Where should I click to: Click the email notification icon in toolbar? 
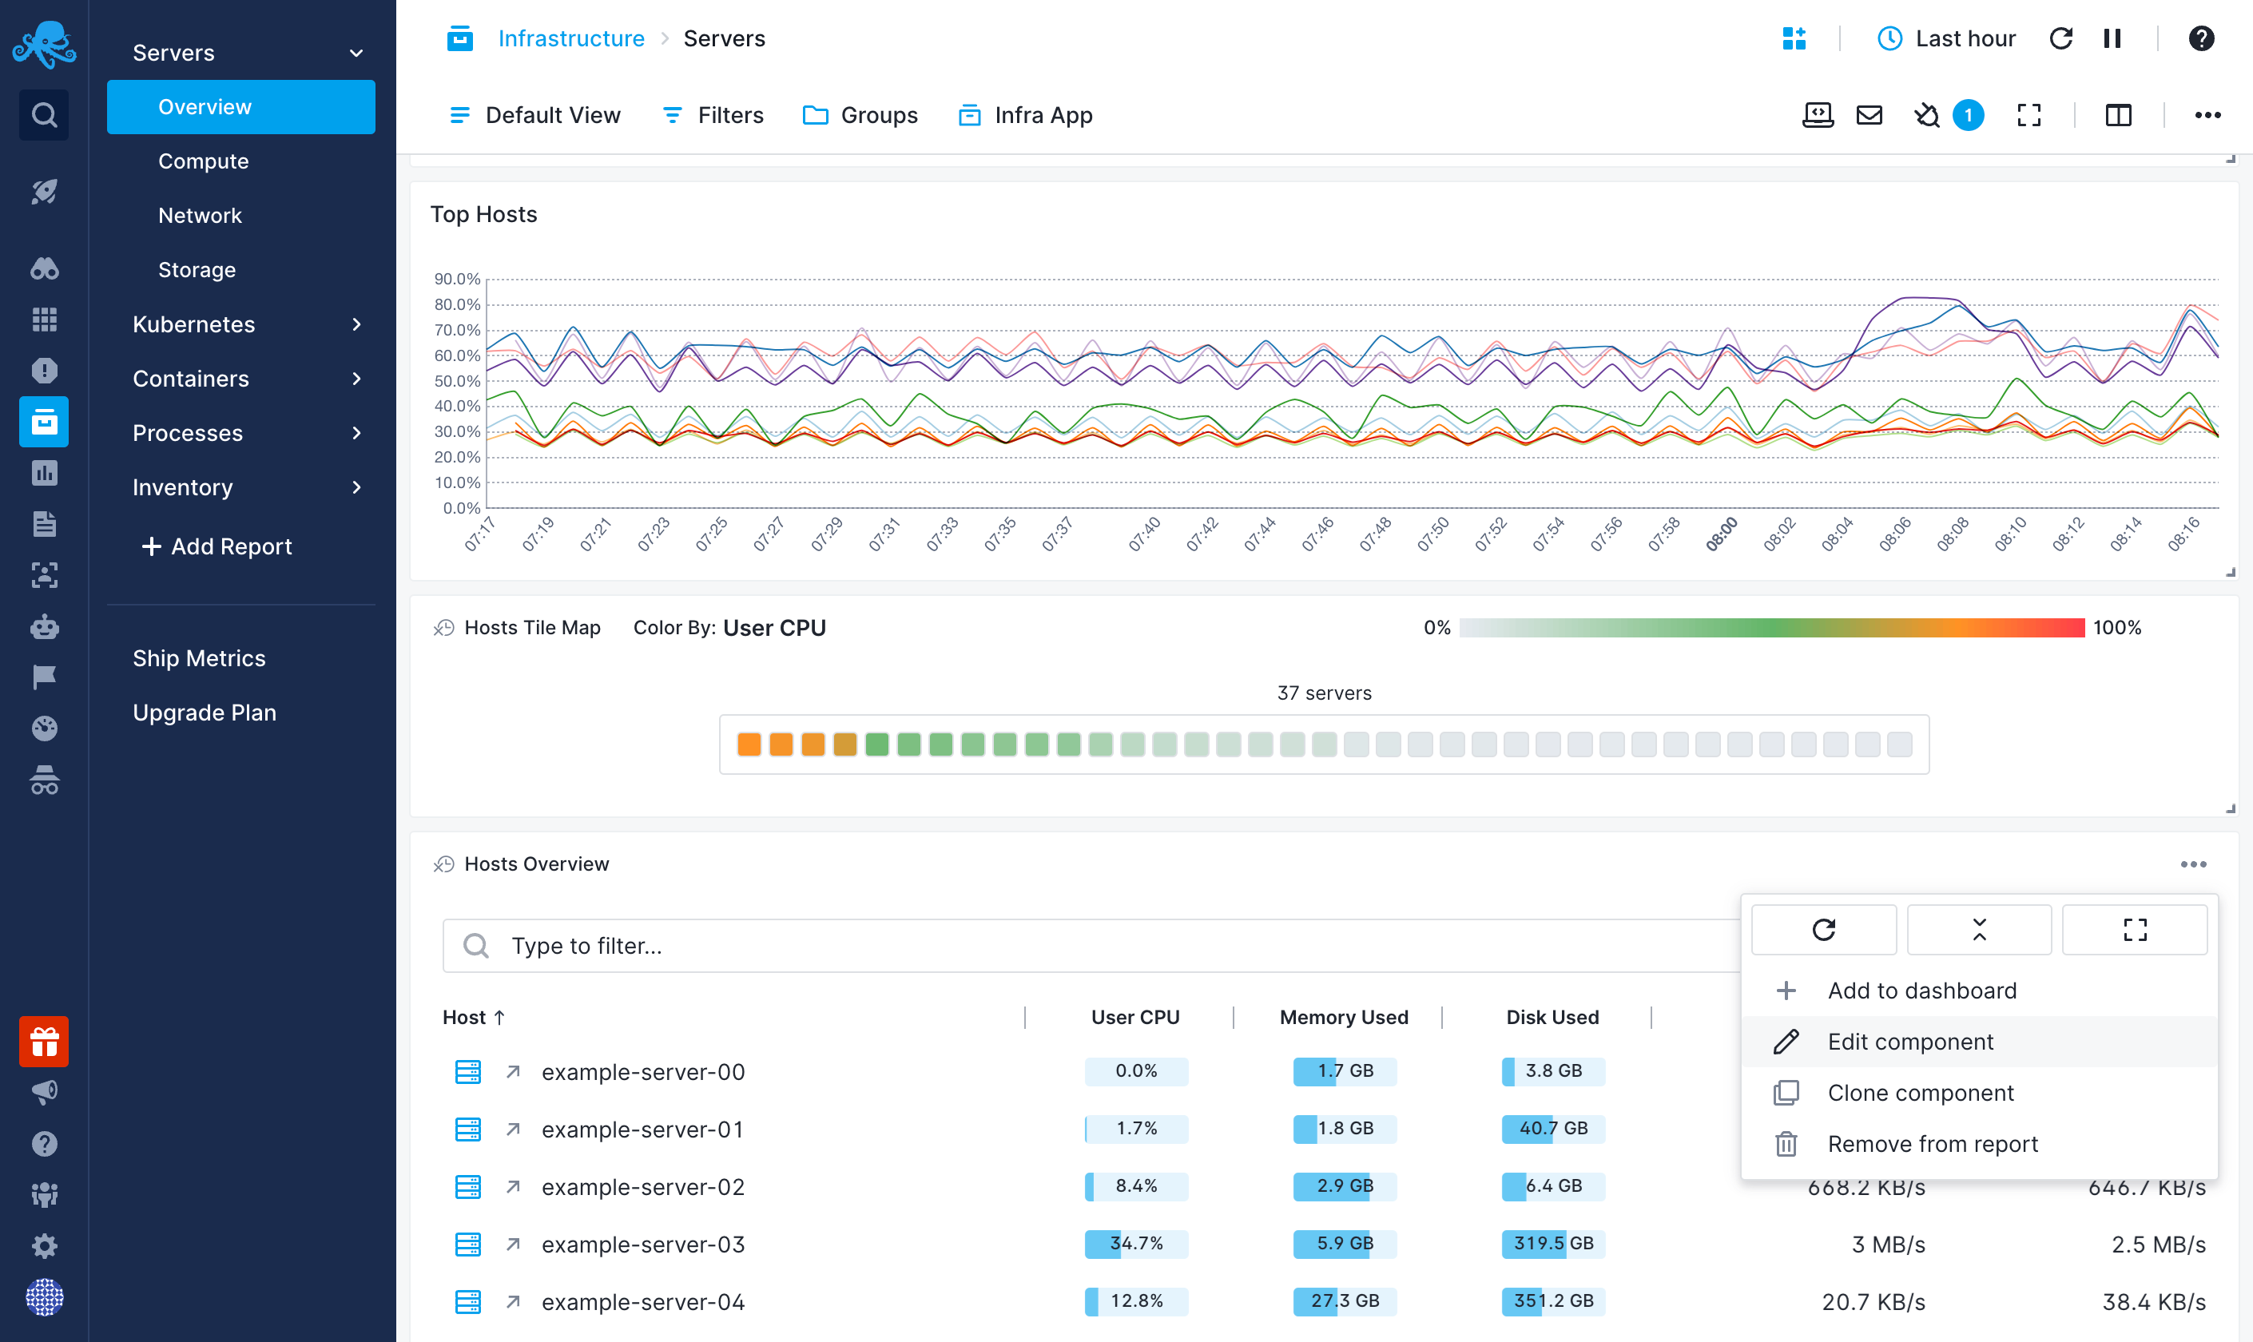coord(1868,115)
